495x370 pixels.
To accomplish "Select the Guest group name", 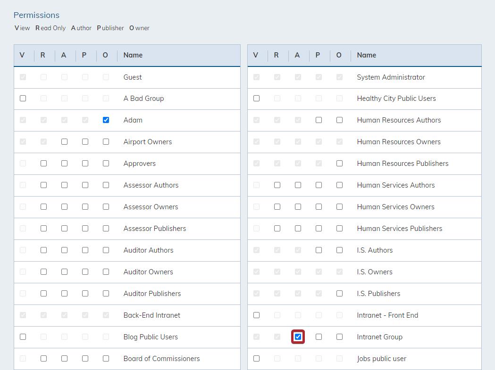I will click(133, 77).
